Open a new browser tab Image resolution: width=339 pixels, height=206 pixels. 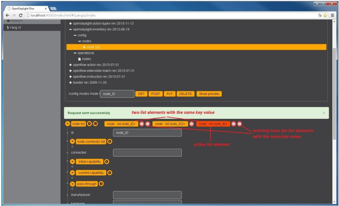tap(53, 9)
